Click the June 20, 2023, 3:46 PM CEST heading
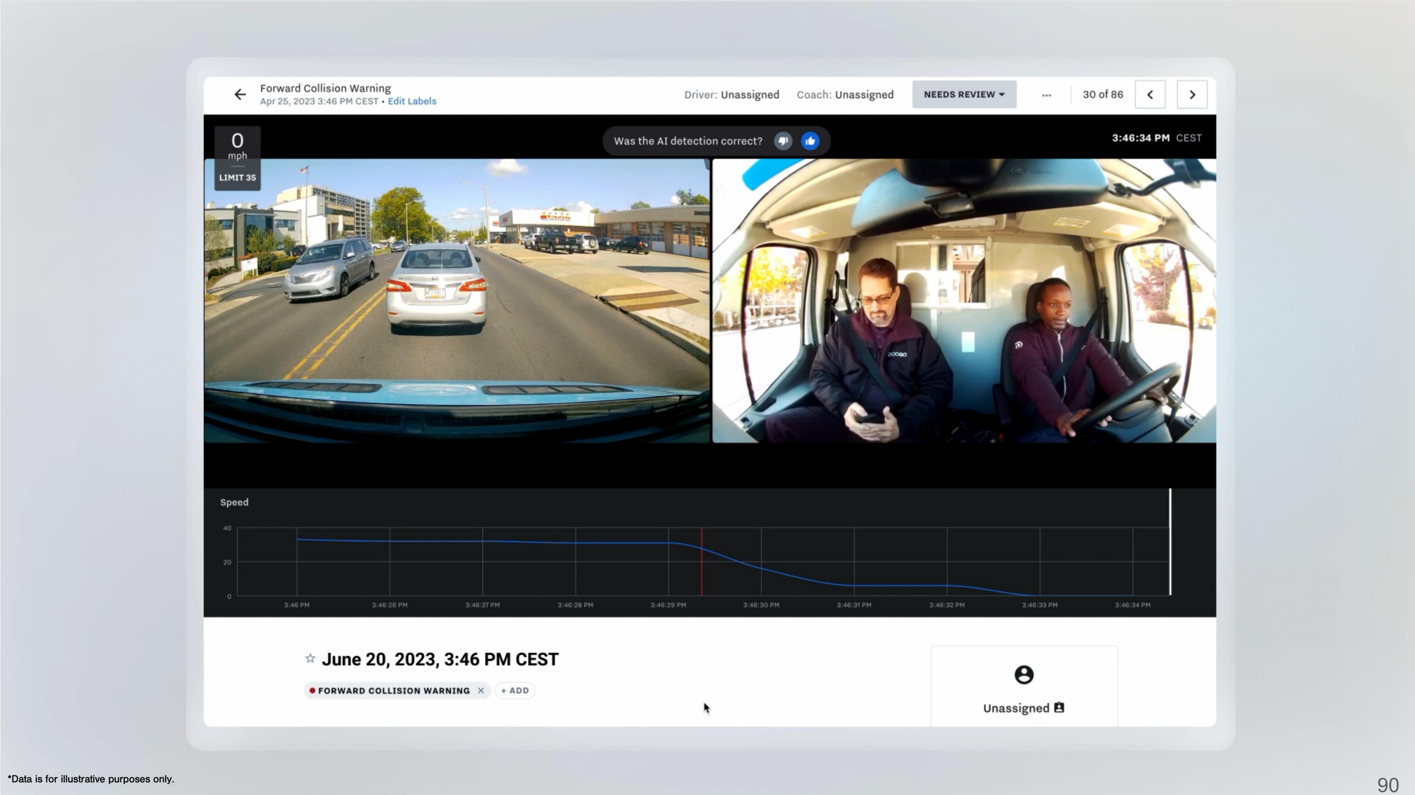 point(440,659)
